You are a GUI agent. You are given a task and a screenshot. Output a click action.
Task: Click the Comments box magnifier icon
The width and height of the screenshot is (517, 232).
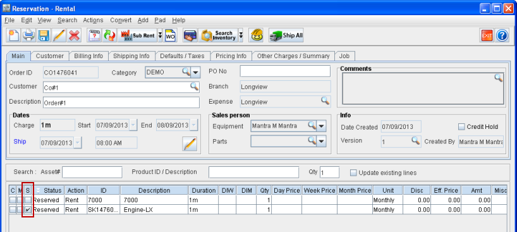[499, 78]
